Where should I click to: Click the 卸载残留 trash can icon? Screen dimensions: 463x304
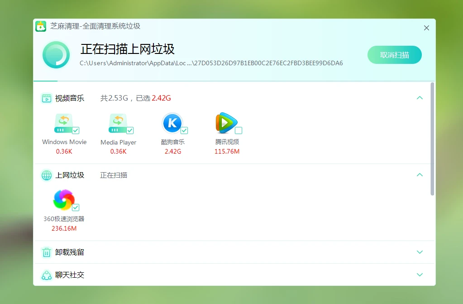pyautogui.click(x=46, y=252)
